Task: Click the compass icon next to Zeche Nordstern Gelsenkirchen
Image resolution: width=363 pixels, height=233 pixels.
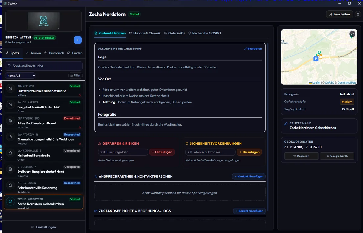Action: point(11,201)
